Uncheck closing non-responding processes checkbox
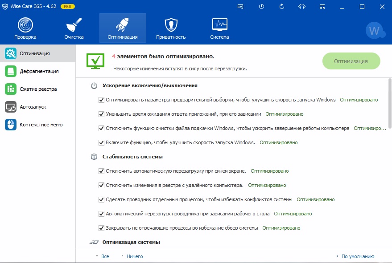This screenshot has height=263, width=392. click(x=101, y=228)
